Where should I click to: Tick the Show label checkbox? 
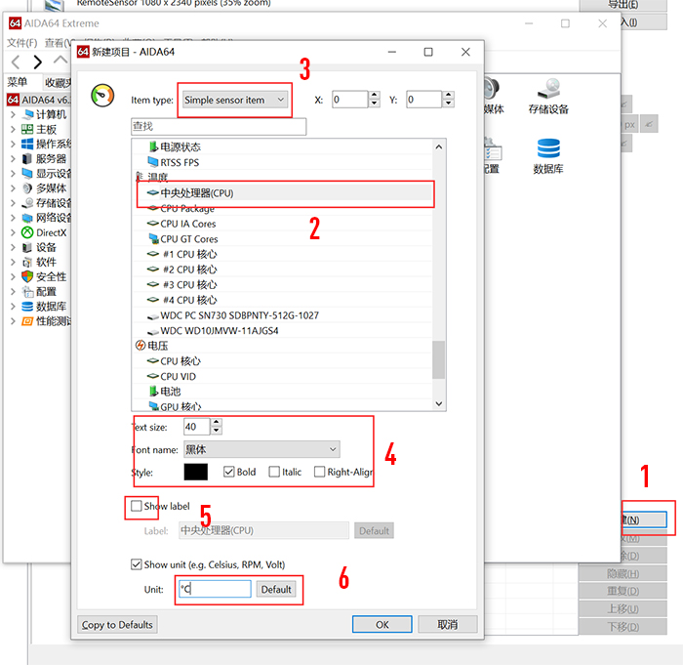[x=137, y=506]
